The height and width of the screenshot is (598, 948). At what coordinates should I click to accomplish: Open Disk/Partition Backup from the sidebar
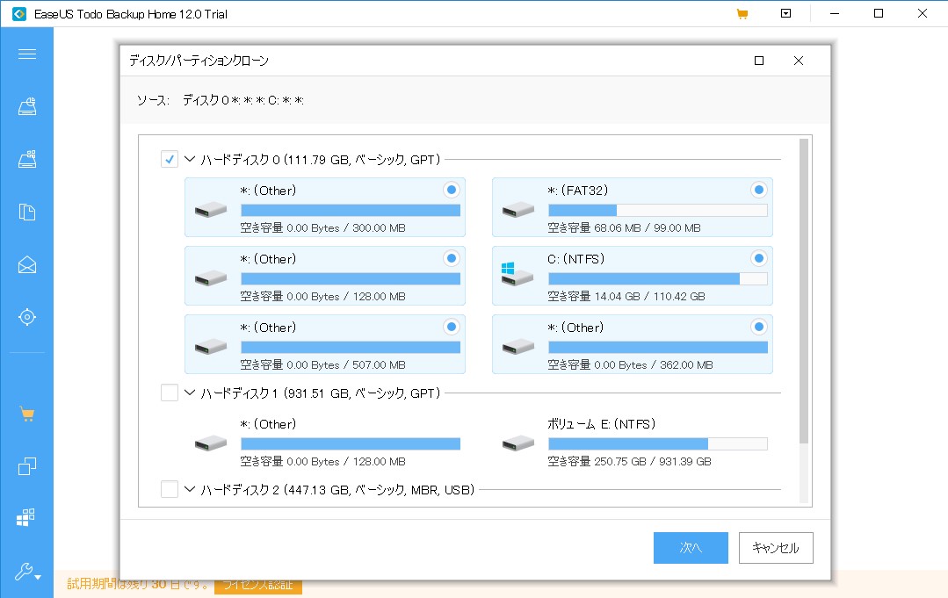[x=26, y=107]
